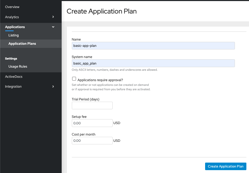
Task: Click the System name input field
Action: 153,63
